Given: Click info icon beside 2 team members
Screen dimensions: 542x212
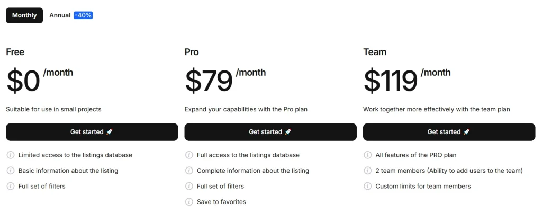Looking at the screenshot, I should click(x=367, y=171).
